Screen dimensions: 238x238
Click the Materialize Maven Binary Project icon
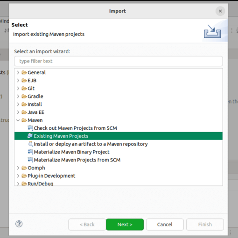pos(30,152)
